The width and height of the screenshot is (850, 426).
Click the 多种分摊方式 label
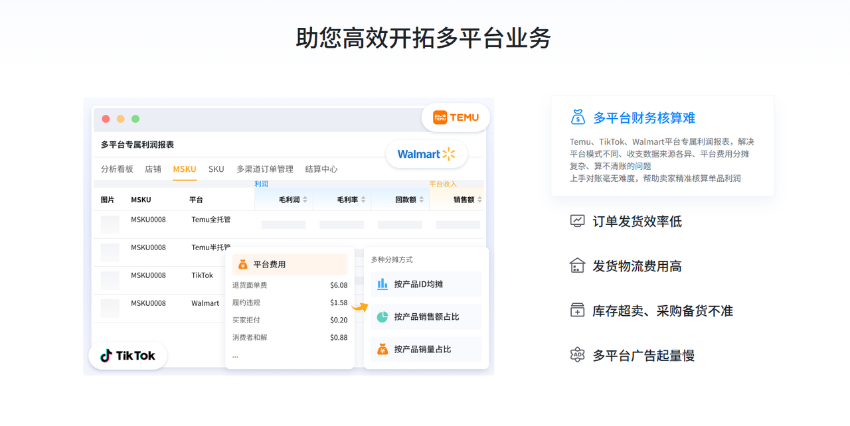392,259
